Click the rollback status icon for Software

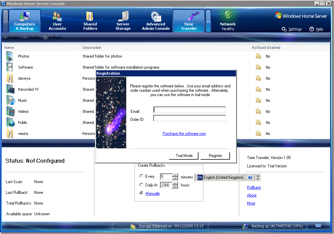(x=258, y=67)
